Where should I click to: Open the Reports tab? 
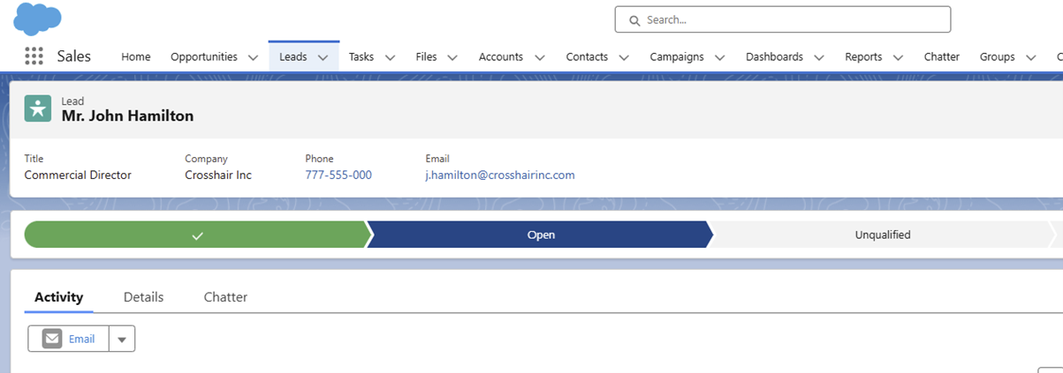(863, 56)
